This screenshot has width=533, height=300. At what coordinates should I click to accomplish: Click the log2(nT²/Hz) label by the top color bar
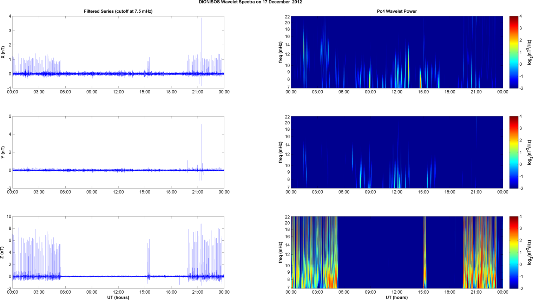click(x=530, y=52)
